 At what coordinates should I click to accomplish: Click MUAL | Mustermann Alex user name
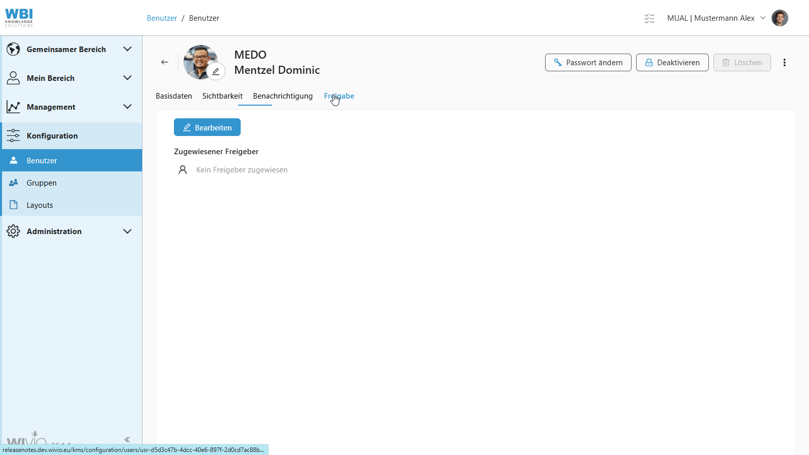710,18
